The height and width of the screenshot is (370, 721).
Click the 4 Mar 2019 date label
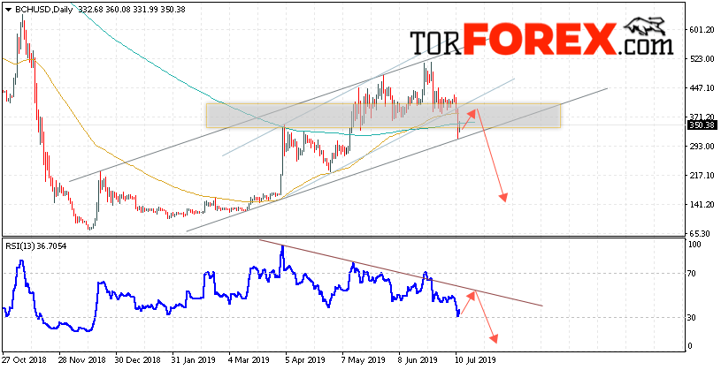click(x=250, y=360)
